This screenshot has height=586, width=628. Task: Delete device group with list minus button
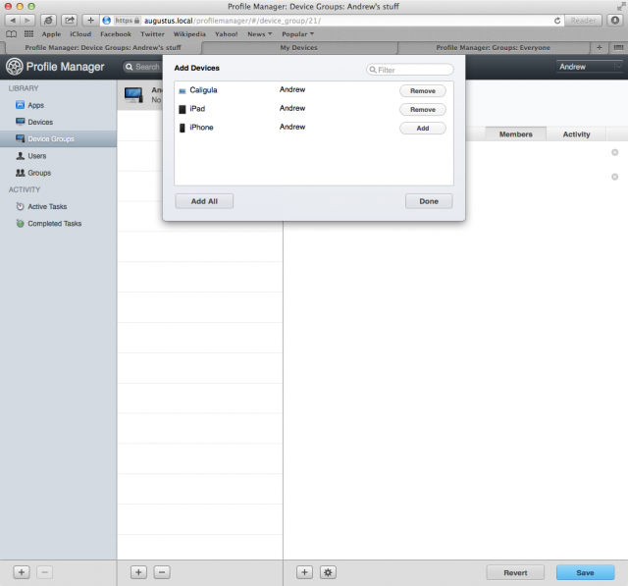[x=162, y=572]
